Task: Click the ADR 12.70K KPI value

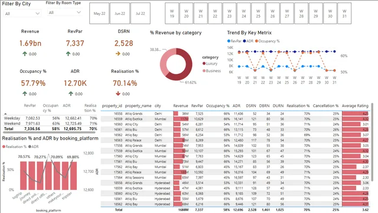Action: pyautogui.click(x=75, y=83)
